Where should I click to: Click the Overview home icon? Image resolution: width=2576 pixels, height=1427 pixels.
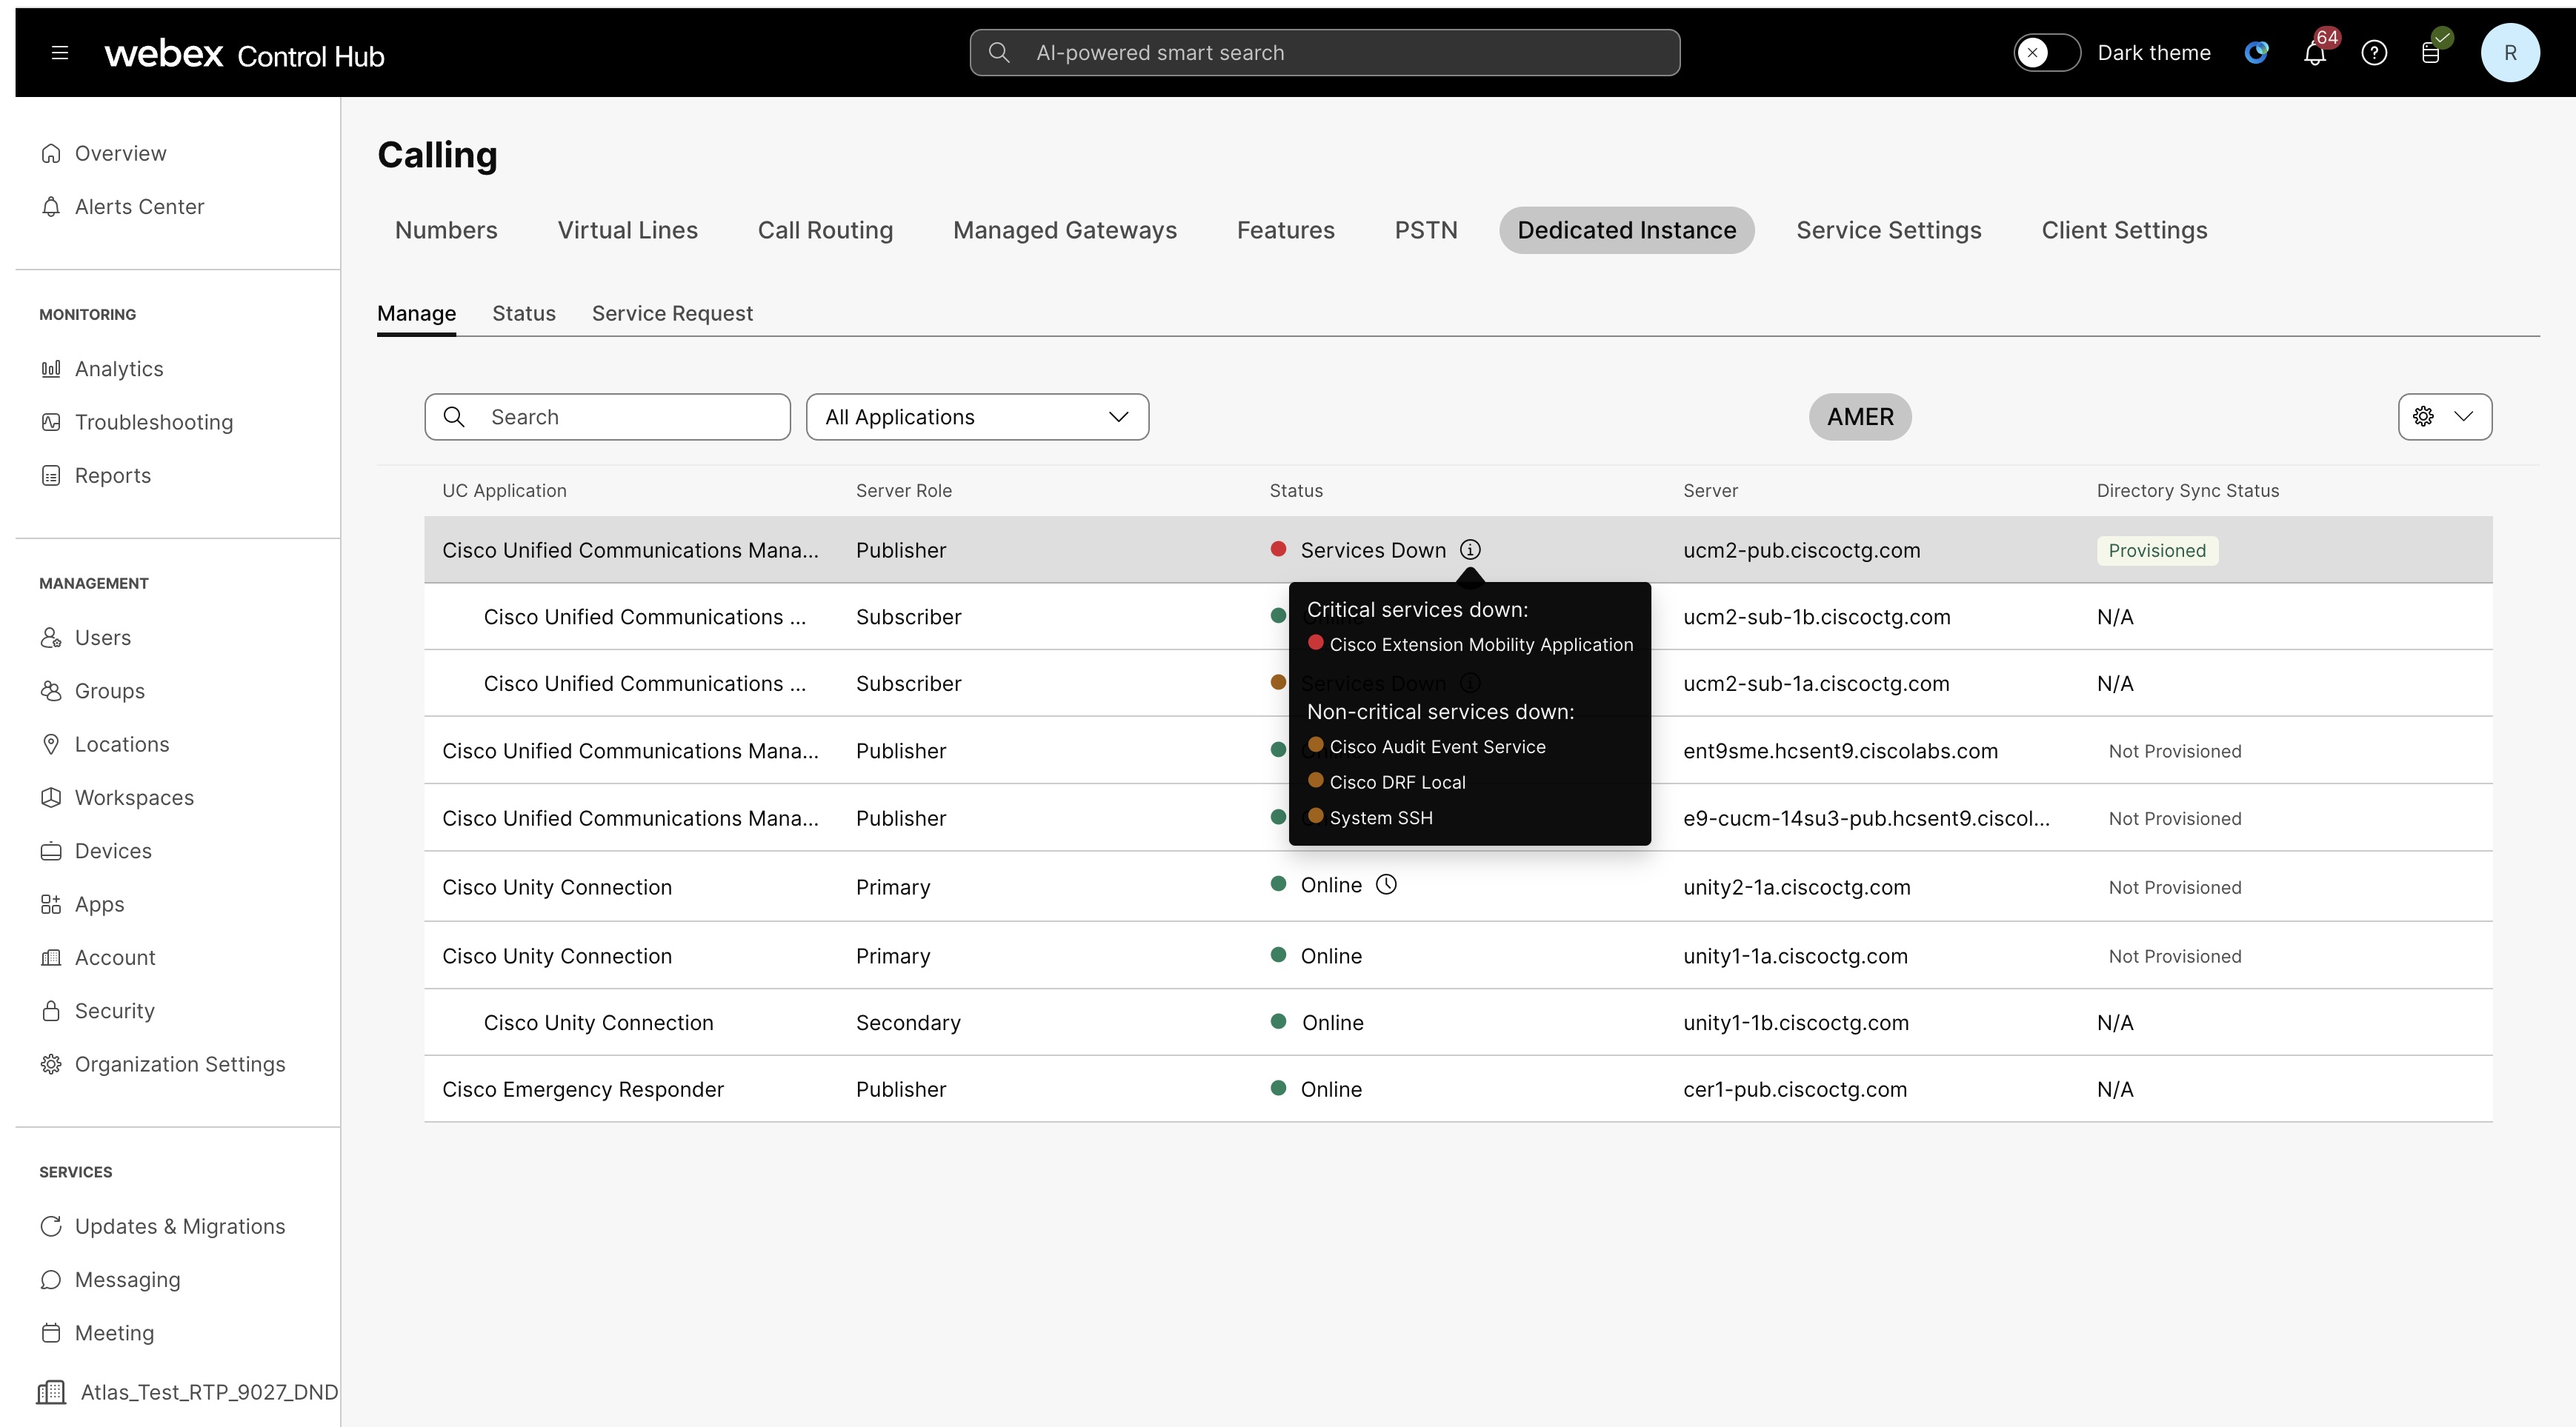point(51,153)
